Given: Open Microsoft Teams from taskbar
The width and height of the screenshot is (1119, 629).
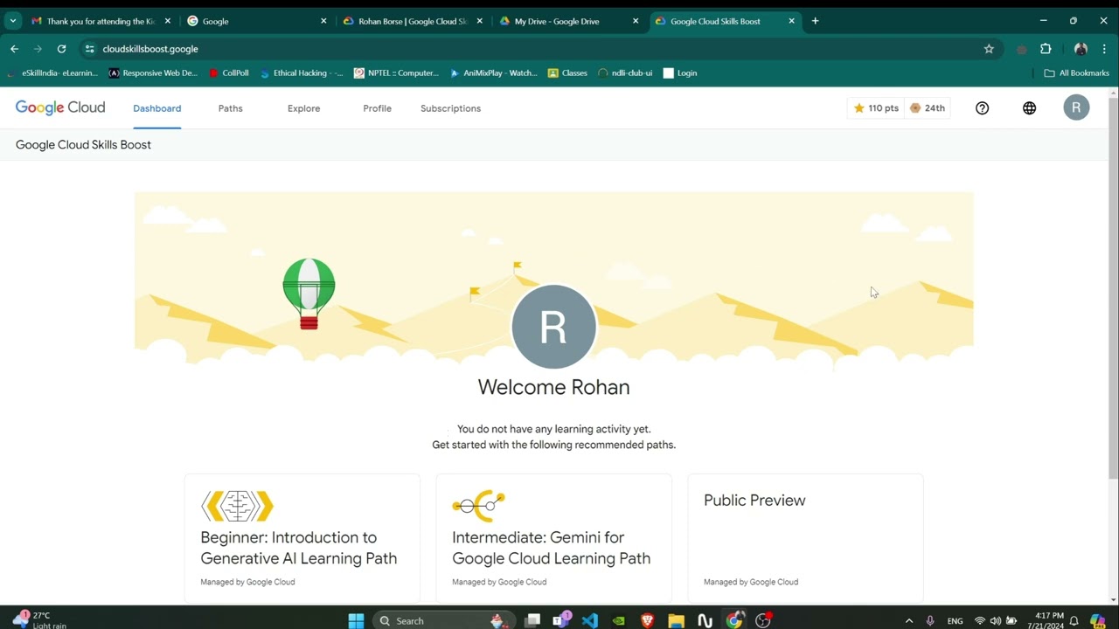Looking at the screenshot, I should (561, 621).
